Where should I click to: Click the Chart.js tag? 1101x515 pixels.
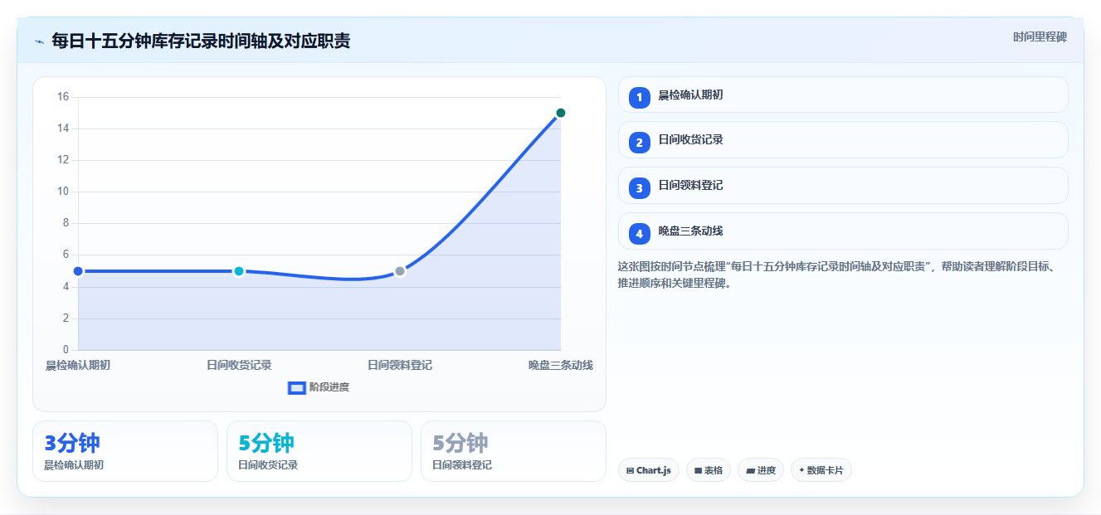click(649, 470)
